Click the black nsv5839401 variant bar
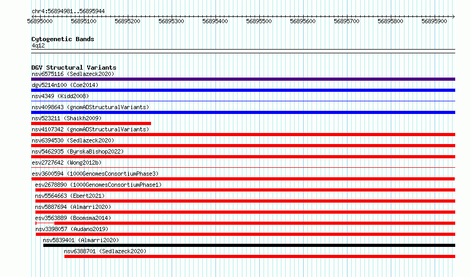Image resolution: width=470 pixels, height=277 pixels. coord(249,245)
